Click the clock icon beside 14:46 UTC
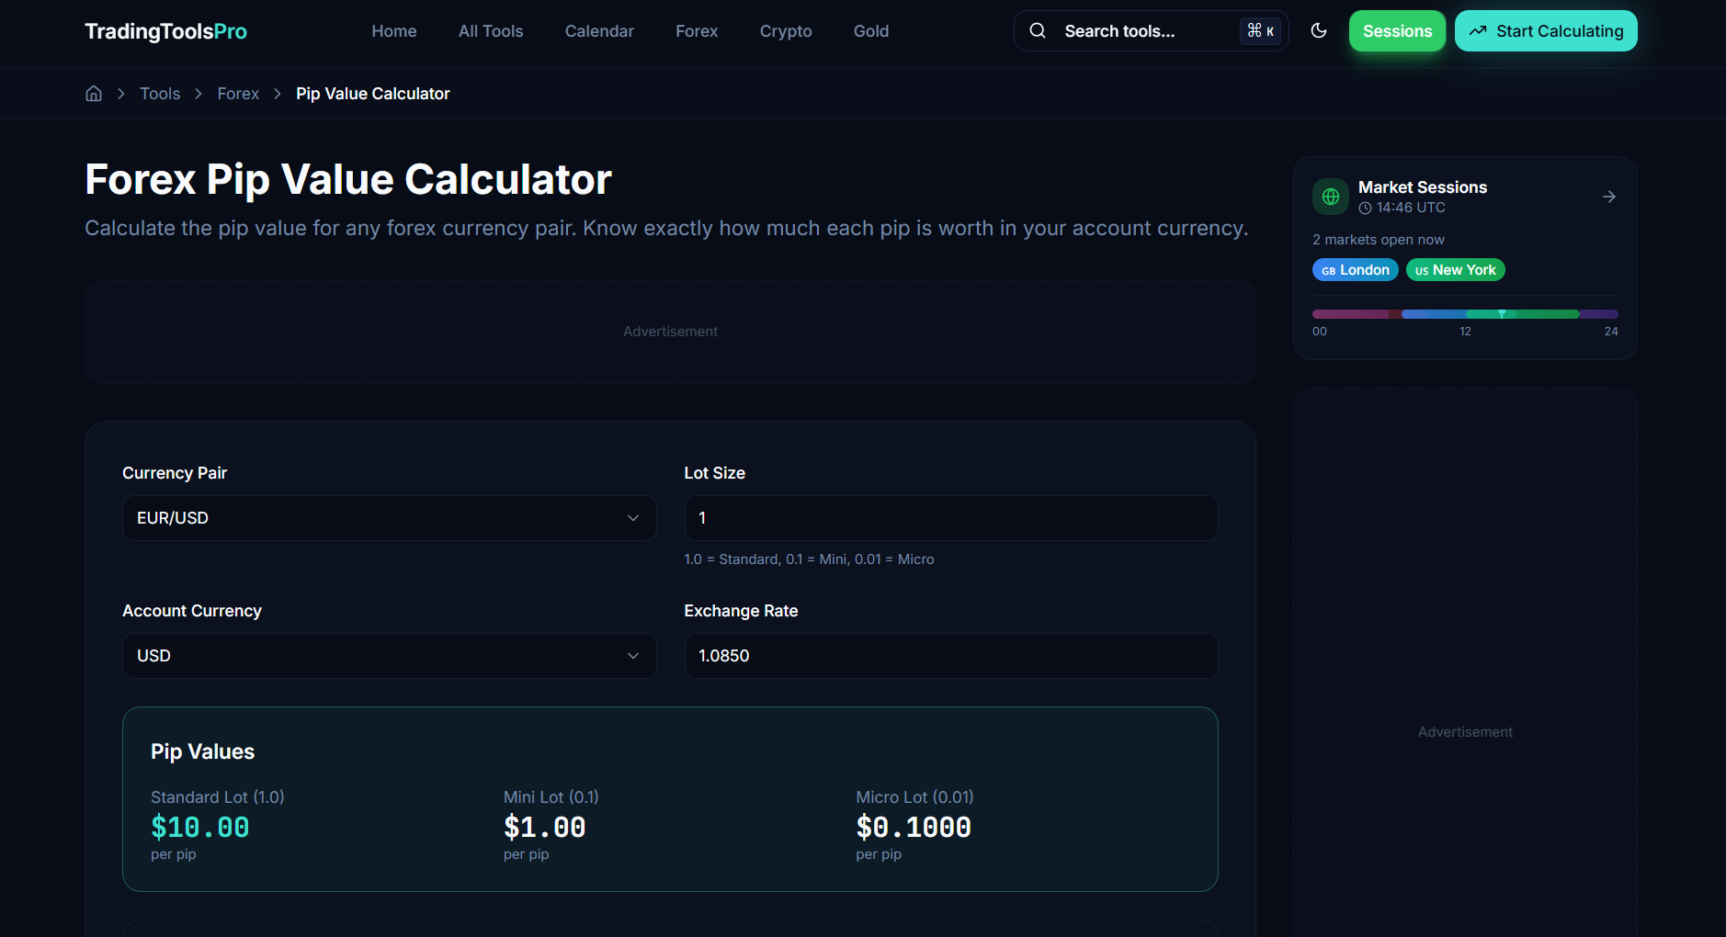 click(1365, 207)
